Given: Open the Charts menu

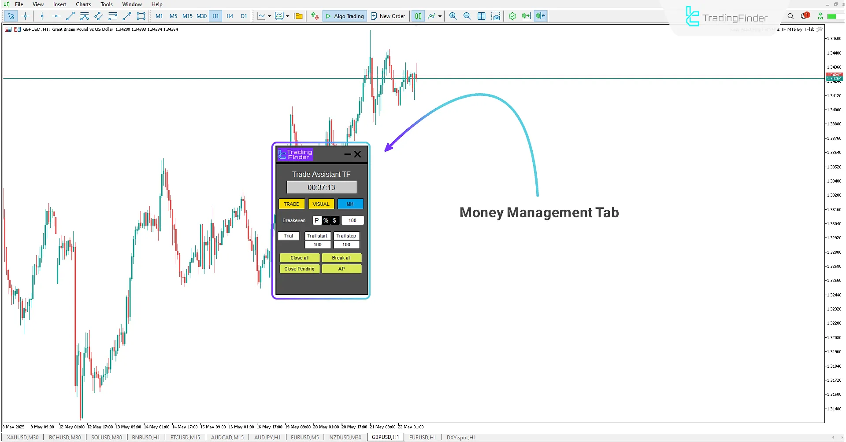Looking at the screenshot, I should (83, 4).
